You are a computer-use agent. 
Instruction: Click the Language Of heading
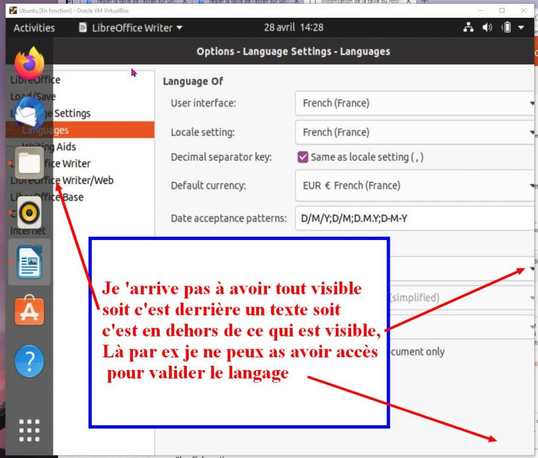click(x=193, y=81)
